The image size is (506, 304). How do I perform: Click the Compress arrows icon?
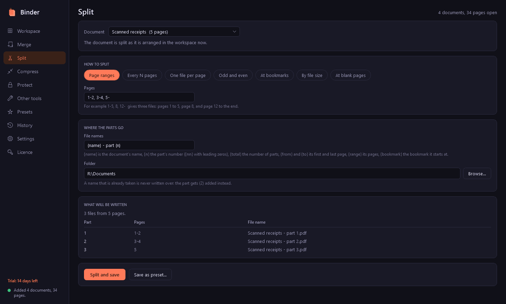pos(10,71)
